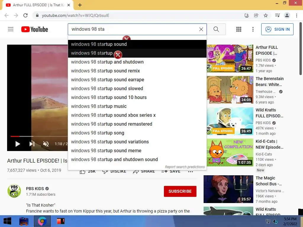
Task: Select suggestion "windows 98 startup"
Action: click(137, 53)
